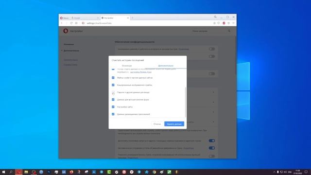Open File Explorer from the taskbar
311x175 pixels.
coord(26,172)
